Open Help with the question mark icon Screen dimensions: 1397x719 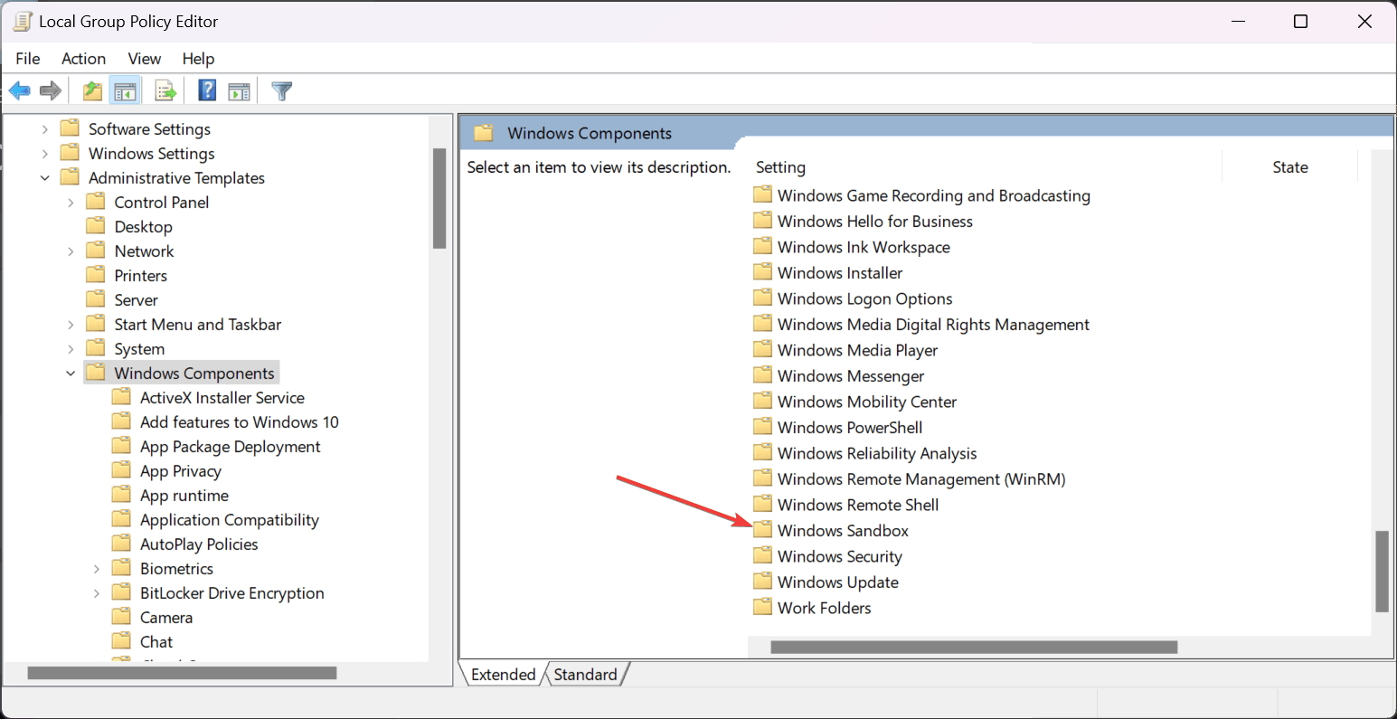207,90
